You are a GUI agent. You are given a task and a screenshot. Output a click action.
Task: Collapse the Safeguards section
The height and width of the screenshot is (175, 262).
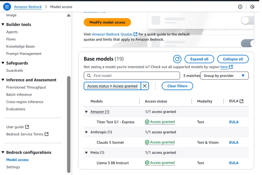point(3,63)
